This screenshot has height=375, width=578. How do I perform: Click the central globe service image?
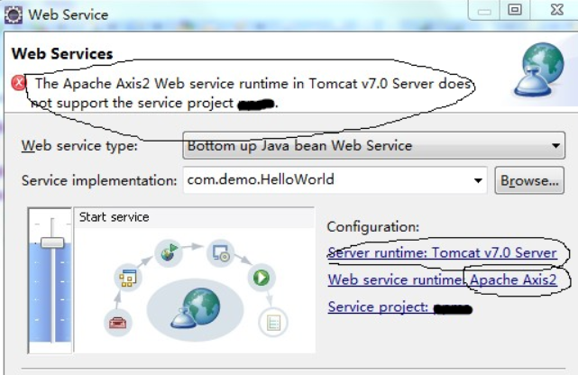pyautogui.click(x=196, y=308)
